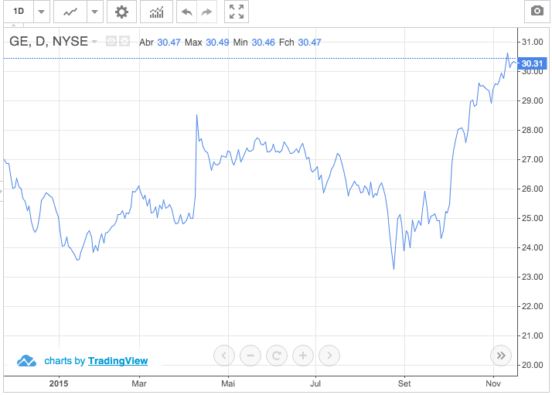Reset the chart view with the circular arrow
The height and width of the screenshot is (395, 552).
276,356
